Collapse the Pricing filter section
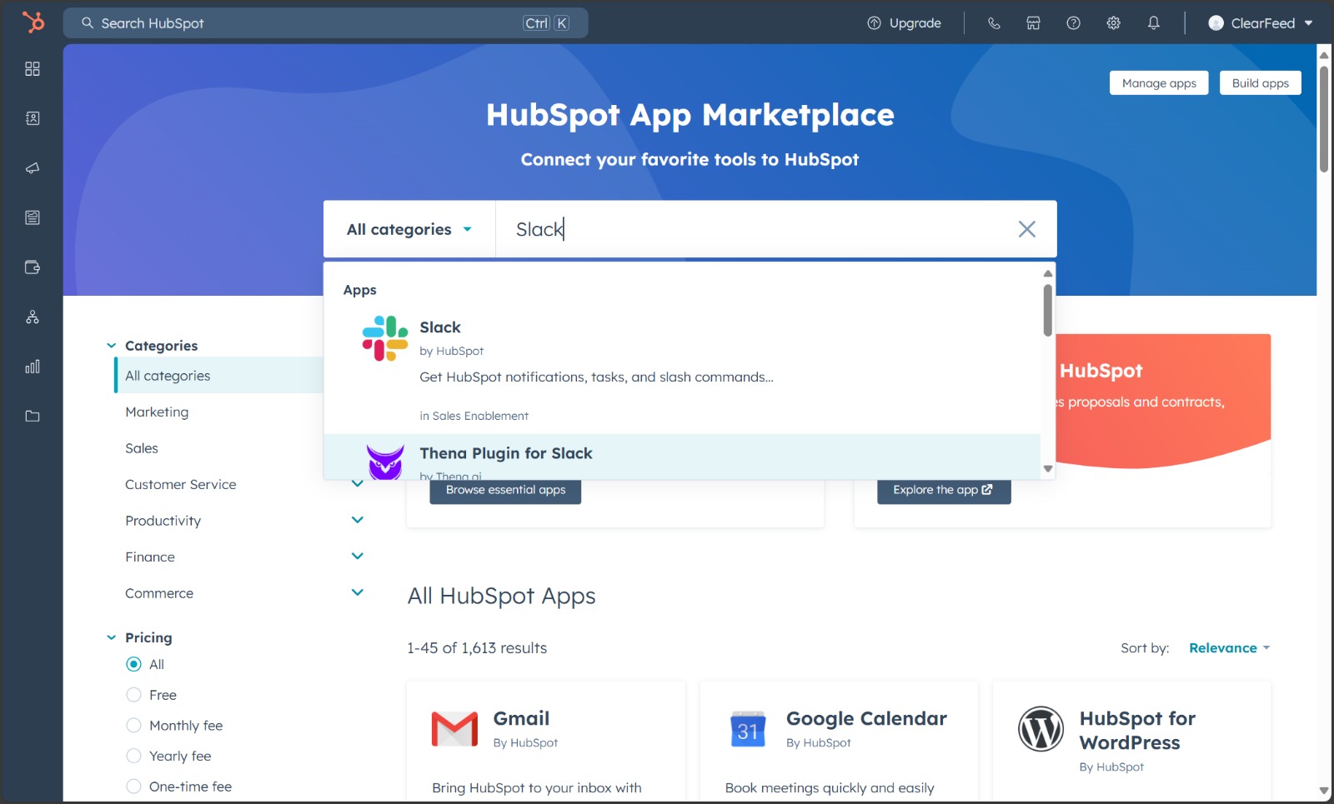The width and height of the screenshot is (1334, 804). [x=111, y=637]
